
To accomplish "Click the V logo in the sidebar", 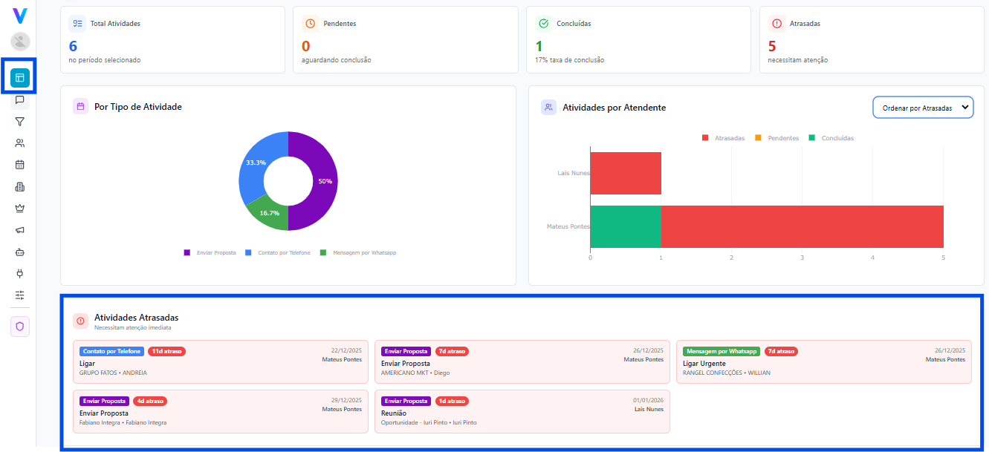I will click(20, 16).
